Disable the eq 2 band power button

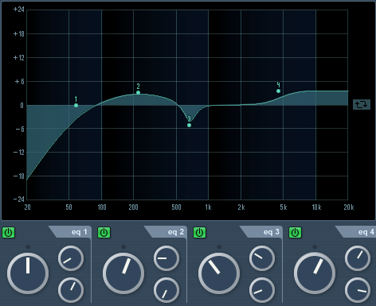(104, 233)
